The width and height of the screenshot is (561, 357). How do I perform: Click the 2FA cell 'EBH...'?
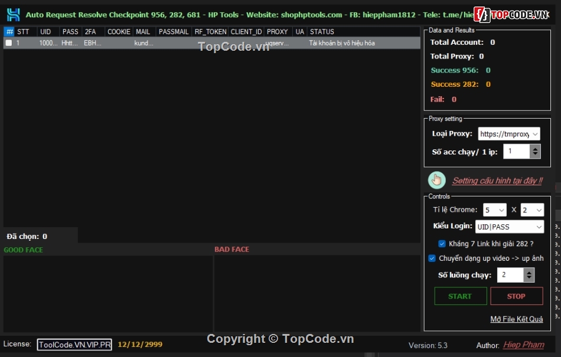pyautogui.click(x=93, y=43)
